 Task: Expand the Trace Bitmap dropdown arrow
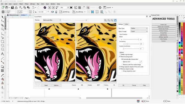[85, 12]
